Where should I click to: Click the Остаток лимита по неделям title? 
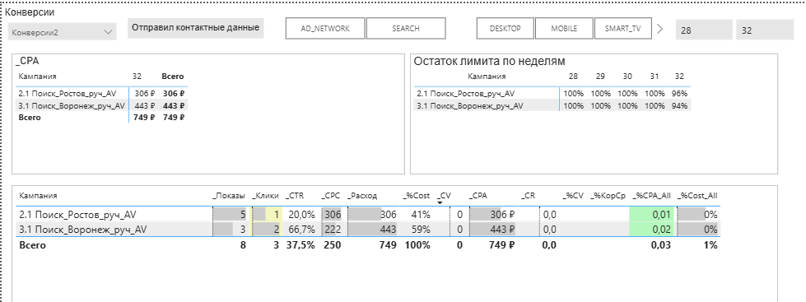[x=489, y=61]
